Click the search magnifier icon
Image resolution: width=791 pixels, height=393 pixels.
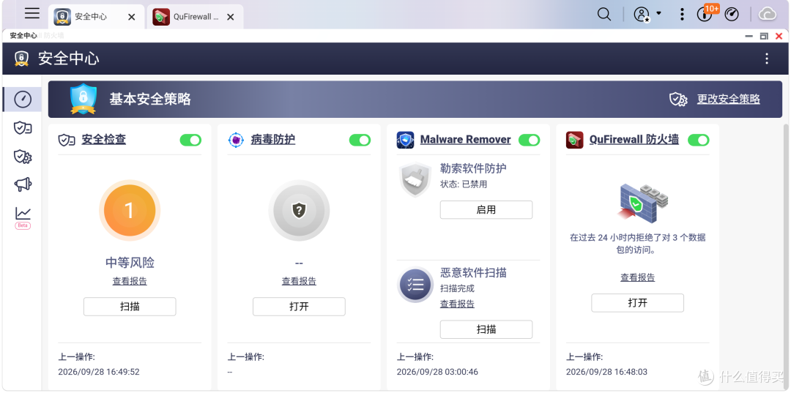click(x=604, y=14)
